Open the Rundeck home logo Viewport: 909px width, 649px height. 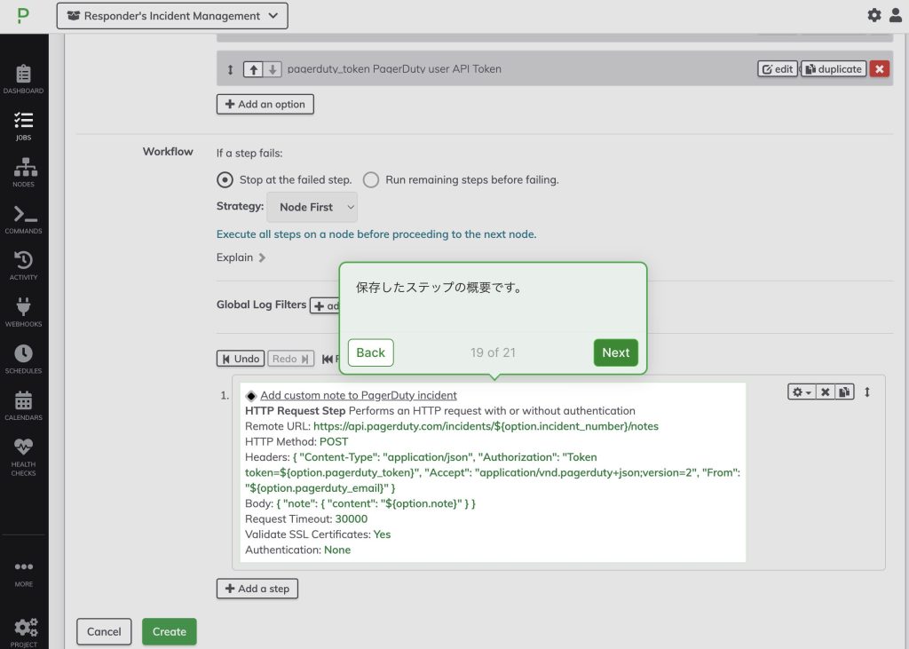point(22,16)
